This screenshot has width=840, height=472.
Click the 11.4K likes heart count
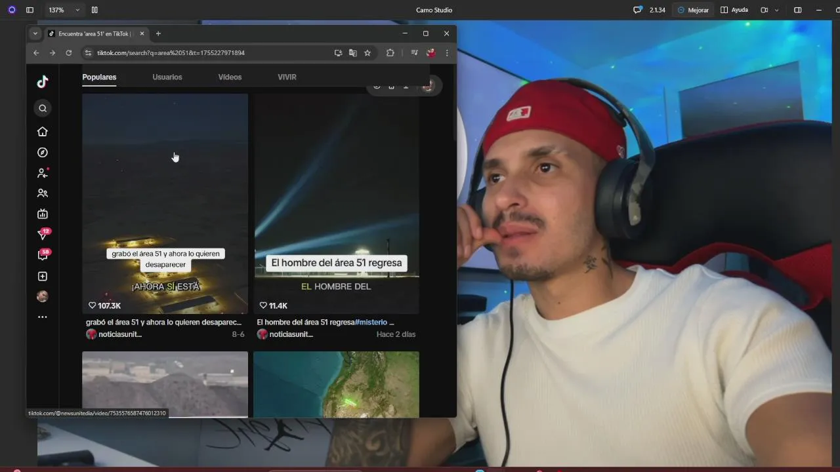[x=274, y=305]
